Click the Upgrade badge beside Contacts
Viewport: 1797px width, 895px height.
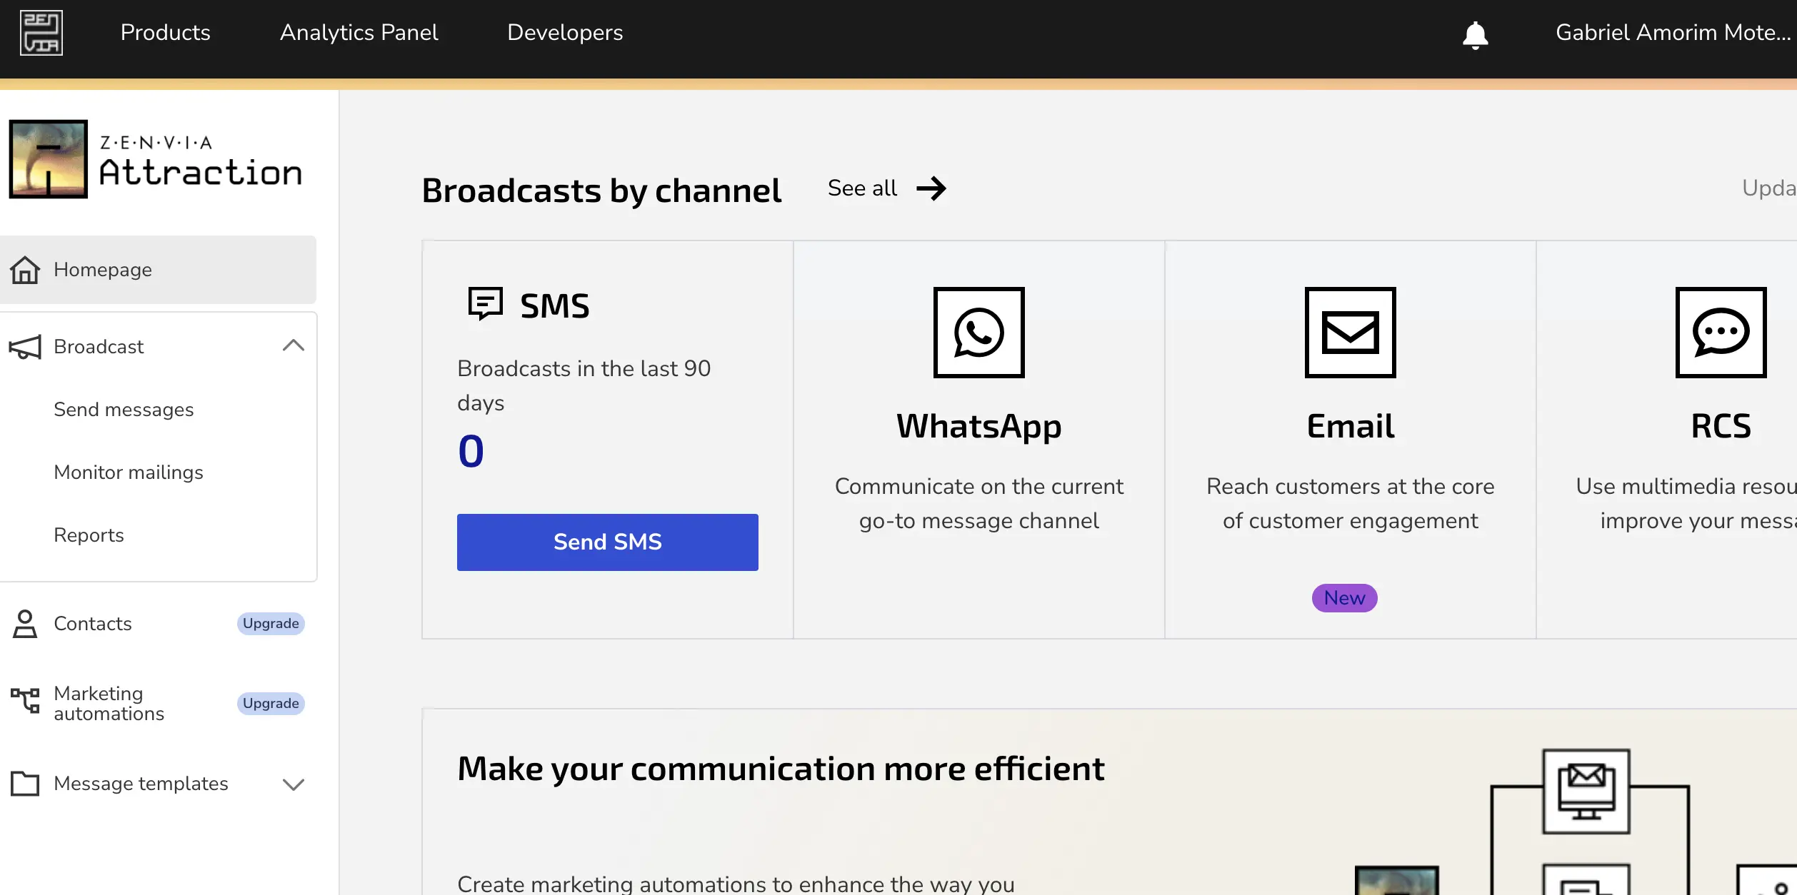pos(271,624)
